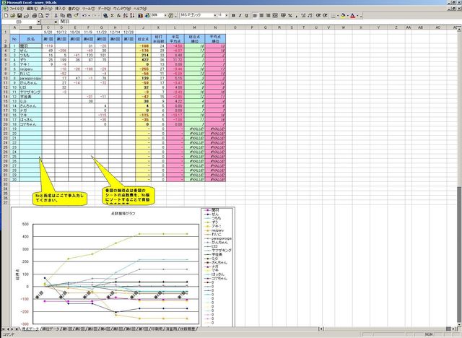This screenshot has height=338, width=462.
Task: Click the AutoSum sigma icon
Action: (113, 15)
